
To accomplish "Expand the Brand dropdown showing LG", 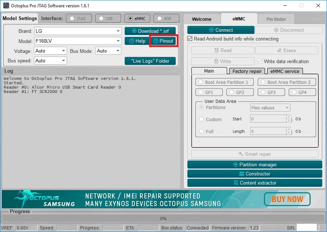I will tap(78, 31).
